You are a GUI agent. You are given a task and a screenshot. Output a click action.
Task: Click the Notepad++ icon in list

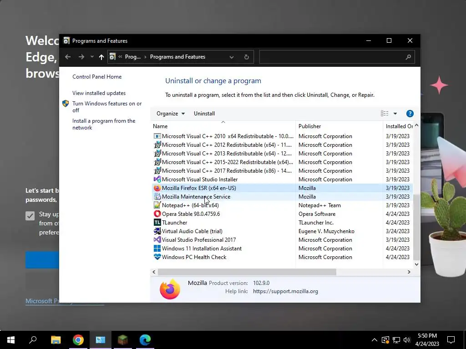pos(157,205)
